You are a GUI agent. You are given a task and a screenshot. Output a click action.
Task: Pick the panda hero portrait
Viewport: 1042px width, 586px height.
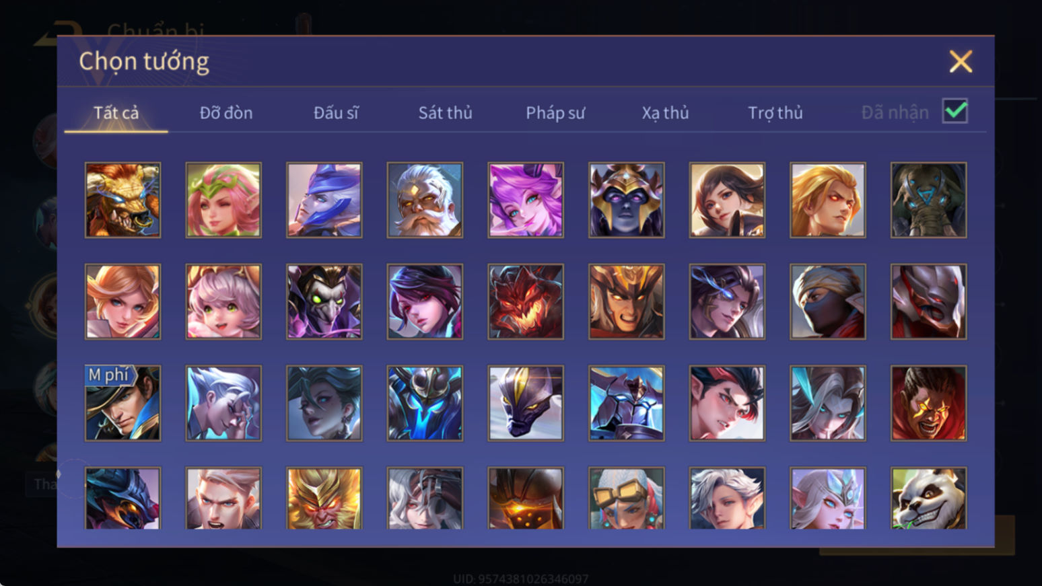(x=928, y=499)
